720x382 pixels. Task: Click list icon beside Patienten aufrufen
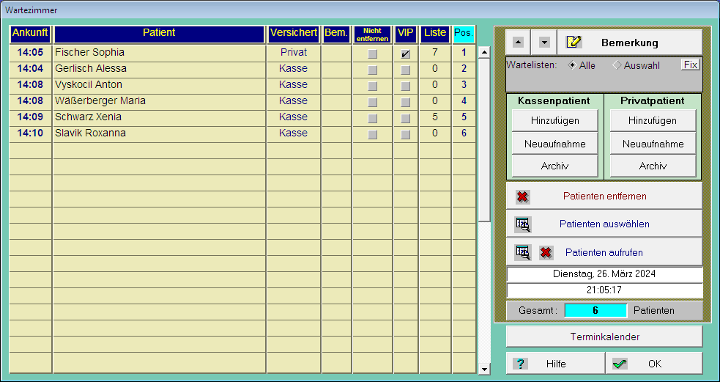point(522,252)
